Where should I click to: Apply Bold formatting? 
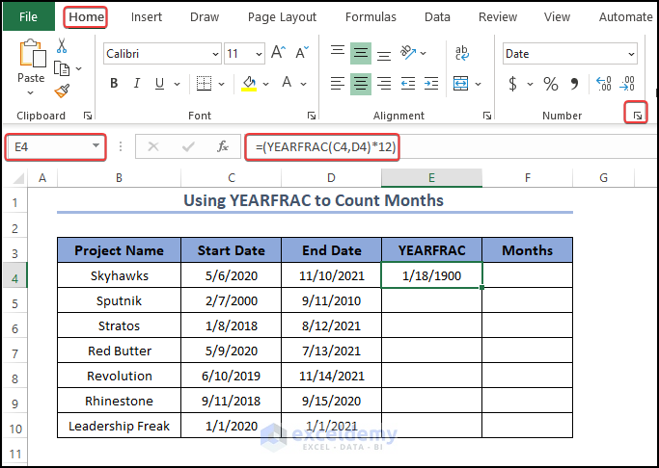point(114,84)
